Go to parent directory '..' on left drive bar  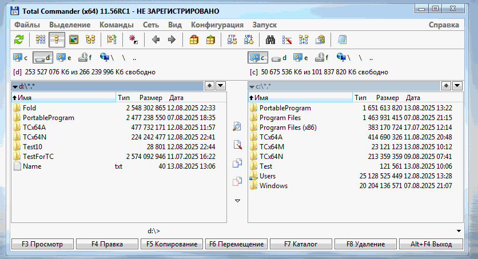[134, 58]
